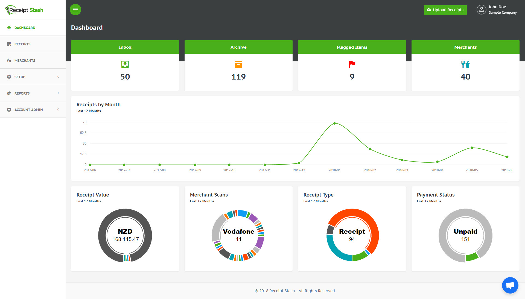
Task: Click the orange Archive box icon
Action: click(x=238, y=65)
